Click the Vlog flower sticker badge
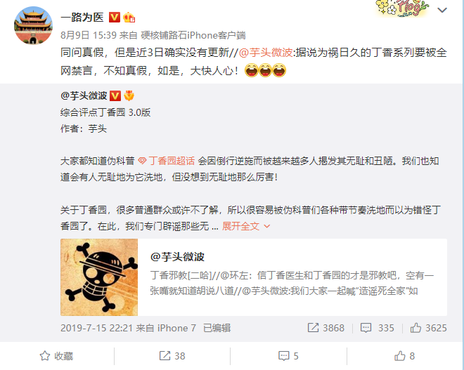The width and height of the screenshot is (464, 370). coord(402,8)
